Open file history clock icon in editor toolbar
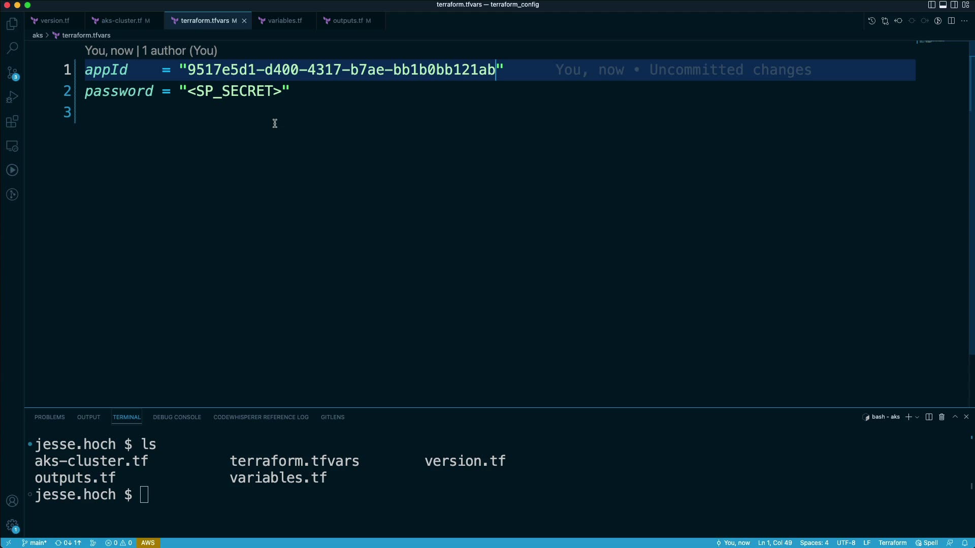This screenshot has height=548, width=975. [871, 21]
